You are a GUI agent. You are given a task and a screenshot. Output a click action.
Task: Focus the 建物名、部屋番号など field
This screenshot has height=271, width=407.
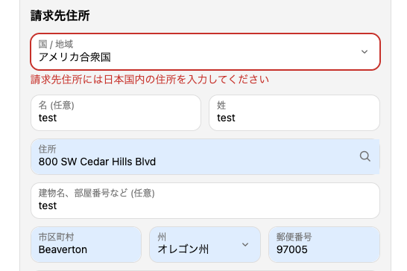click(x=205, y=201)
